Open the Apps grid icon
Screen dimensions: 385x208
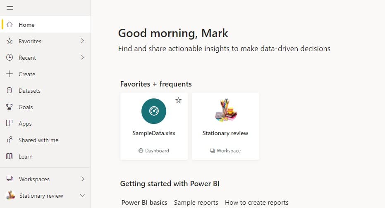10,123
